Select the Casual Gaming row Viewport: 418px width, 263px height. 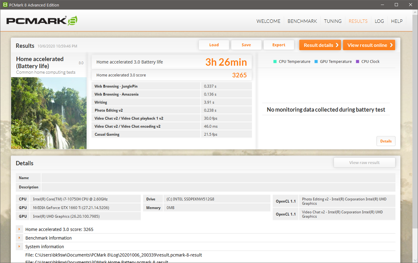point(172,134)
